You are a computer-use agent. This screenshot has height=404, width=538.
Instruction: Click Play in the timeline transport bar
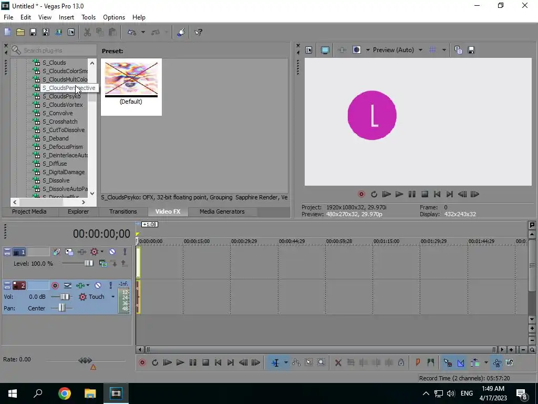(180, 362)
